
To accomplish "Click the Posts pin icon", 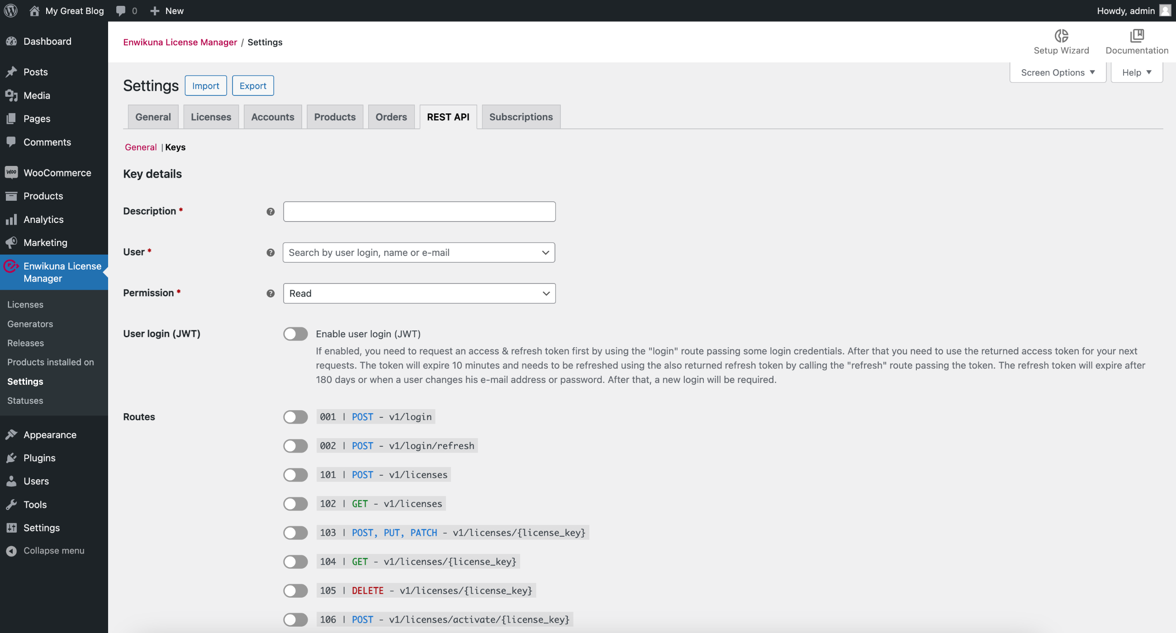I will click(x=11, y=71).
